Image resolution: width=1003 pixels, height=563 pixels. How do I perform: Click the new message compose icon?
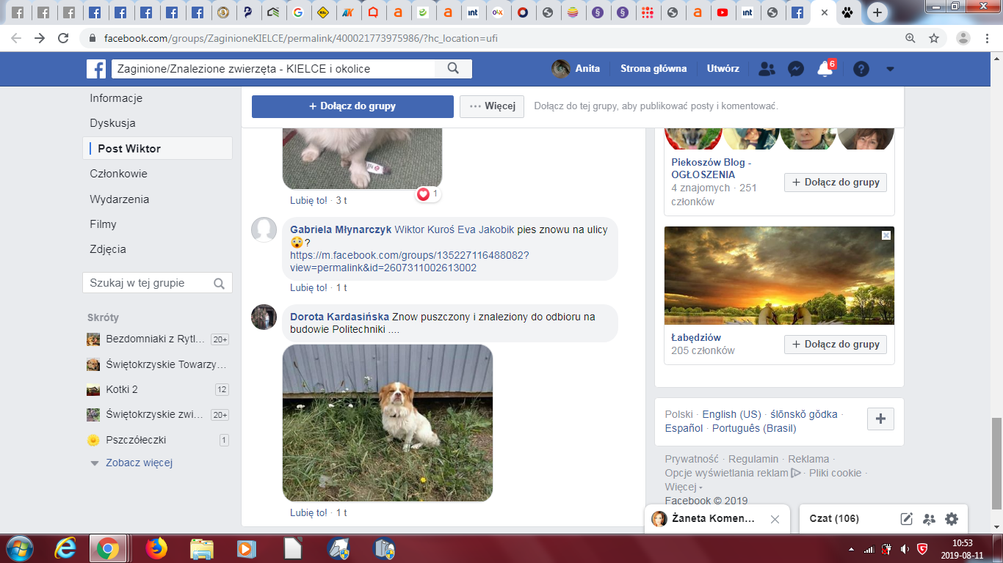pyautogui.click(x=907, y=519)
